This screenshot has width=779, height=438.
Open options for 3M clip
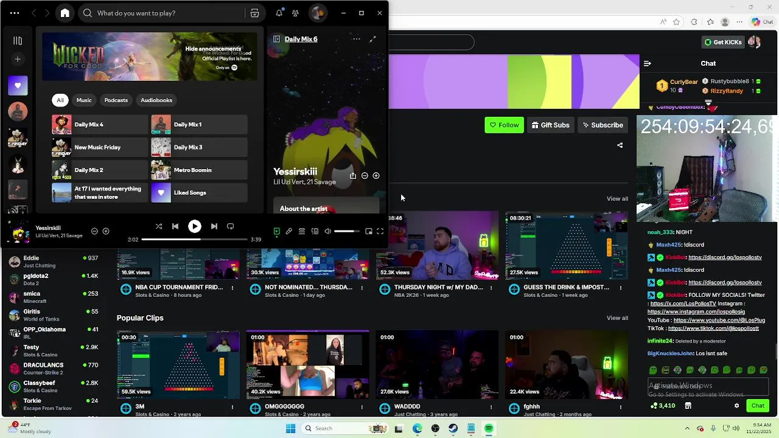point(232,407)
